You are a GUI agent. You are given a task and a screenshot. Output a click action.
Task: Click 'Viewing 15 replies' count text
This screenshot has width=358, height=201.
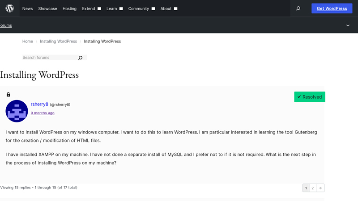tap(39, 188)
